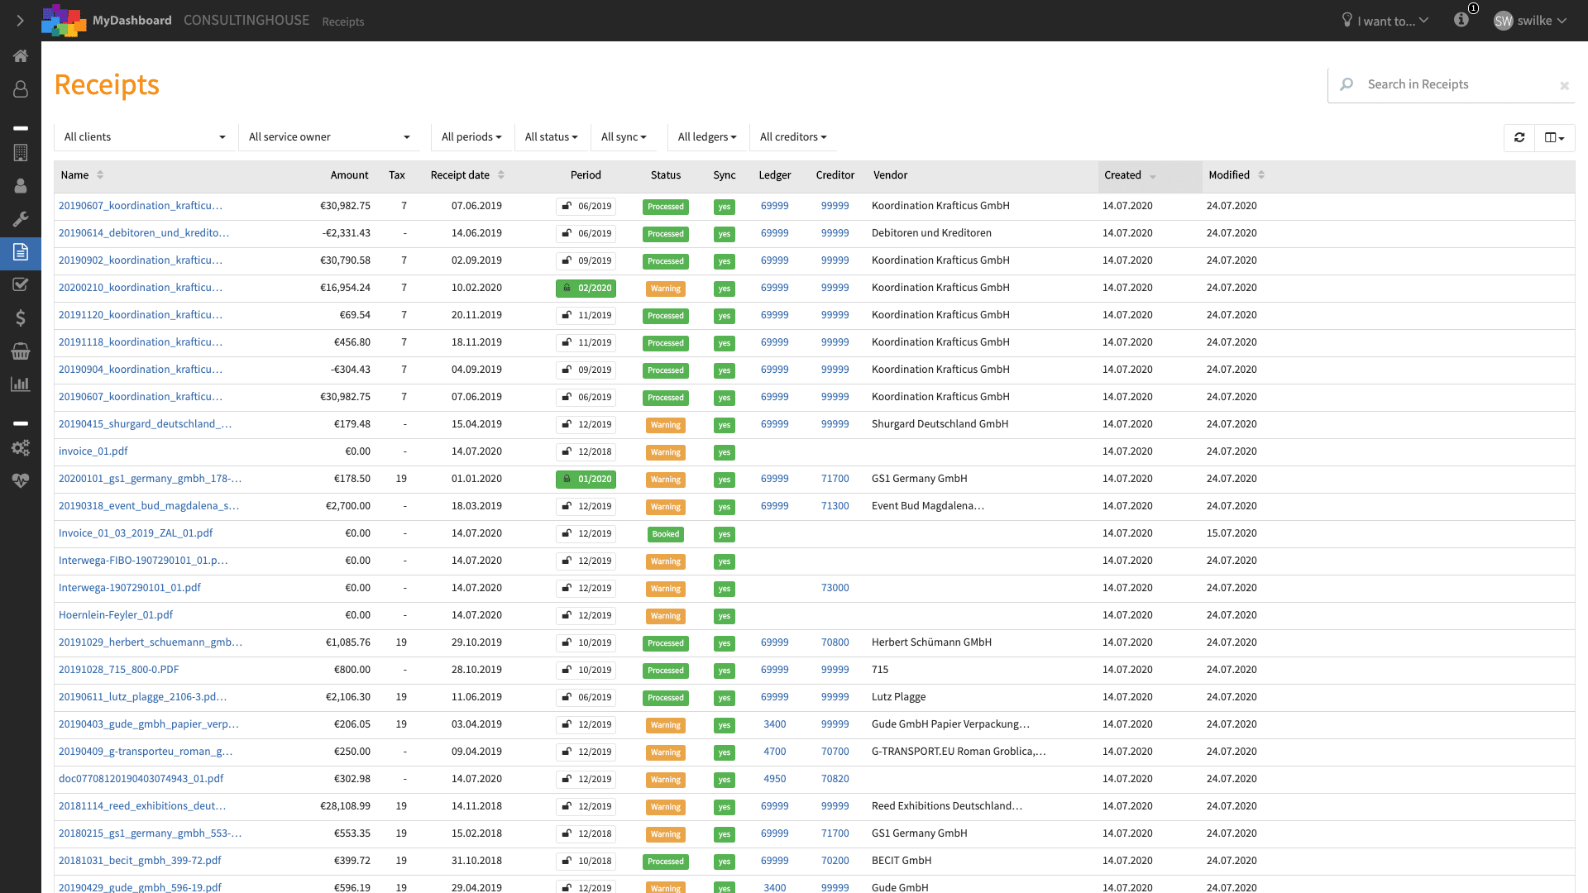Refresh the receipts list
The image size is (1588, 893).
point(1519,137)
